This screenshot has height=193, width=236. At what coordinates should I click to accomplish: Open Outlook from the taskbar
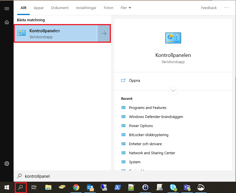[90, 188]
